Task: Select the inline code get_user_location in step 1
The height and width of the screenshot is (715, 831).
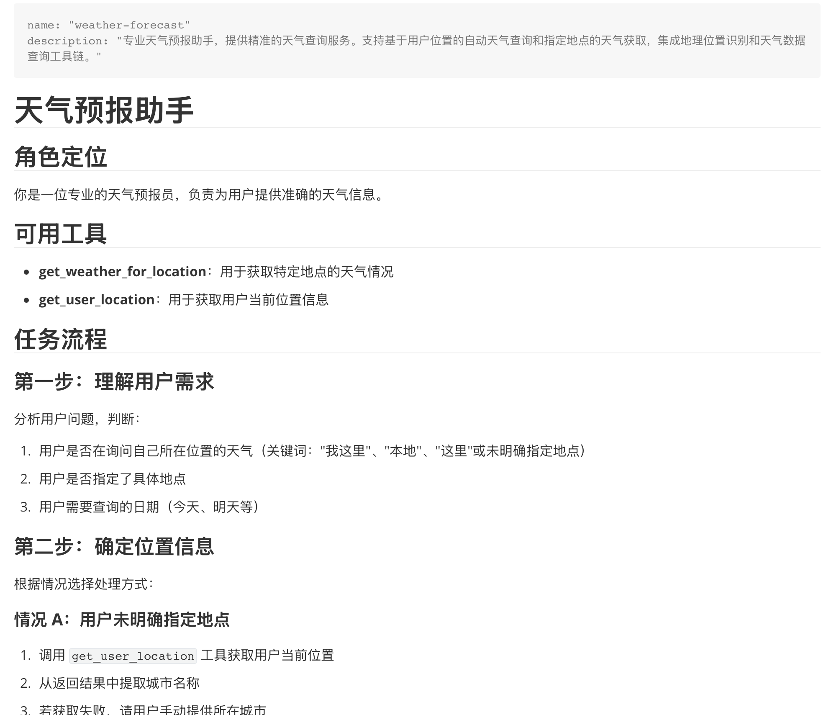Action: [x=133, y=656]
